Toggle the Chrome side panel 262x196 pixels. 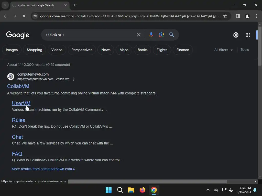[x=238, y=16]
